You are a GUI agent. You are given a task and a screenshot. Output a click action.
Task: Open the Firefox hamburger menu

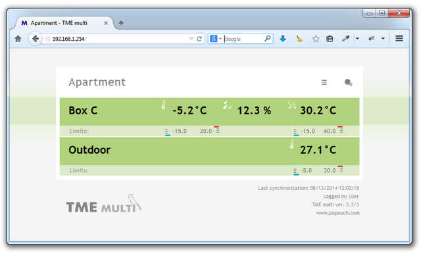[399, 38]
